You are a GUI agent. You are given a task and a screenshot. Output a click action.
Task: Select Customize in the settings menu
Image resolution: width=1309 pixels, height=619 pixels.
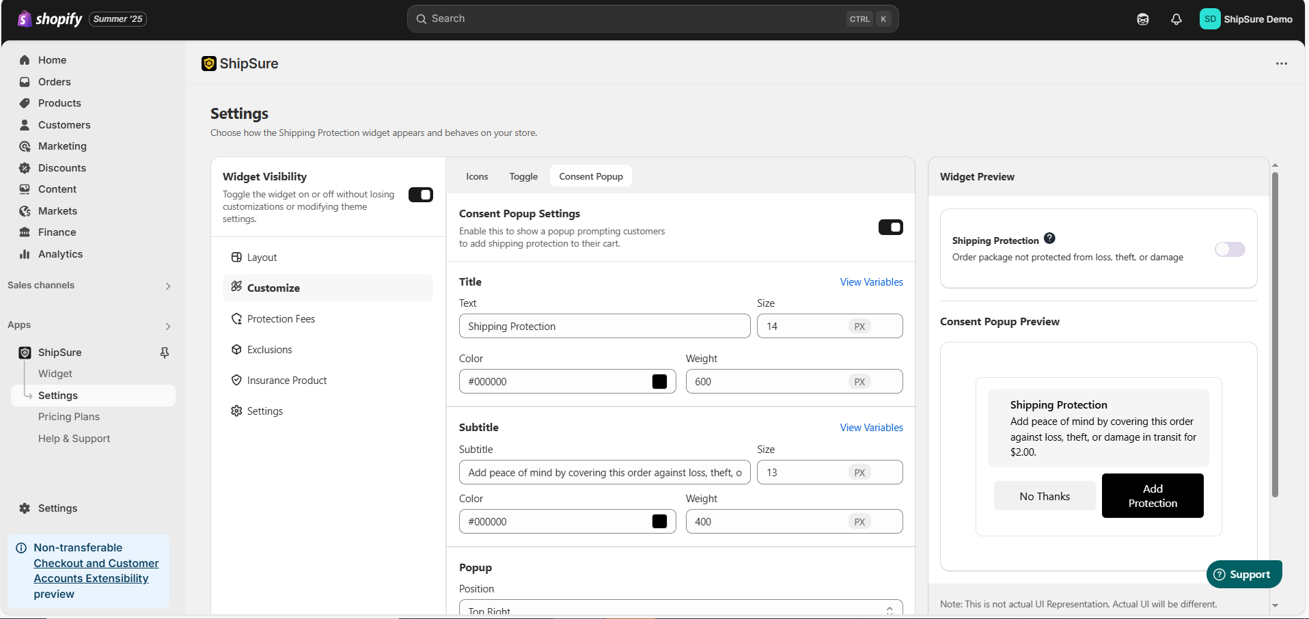pyautogui.click(x=328, y=288)
